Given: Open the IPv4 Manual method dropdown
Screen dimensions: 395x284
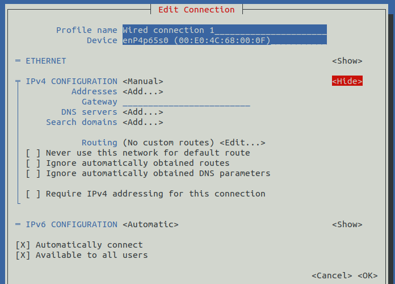Looking at the screenshot, I should tap(142, 81).
